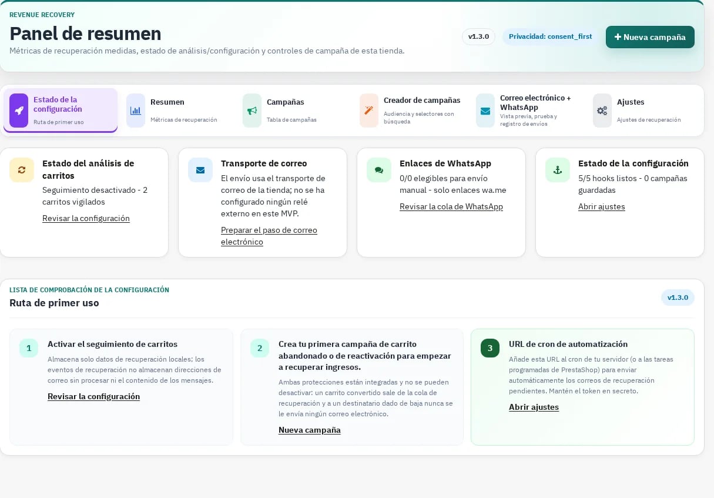Click the chat bubbles icon in Enlaces de WhatsApp
This screenshot has height=498, width=714.
click(x=379, y=170)
